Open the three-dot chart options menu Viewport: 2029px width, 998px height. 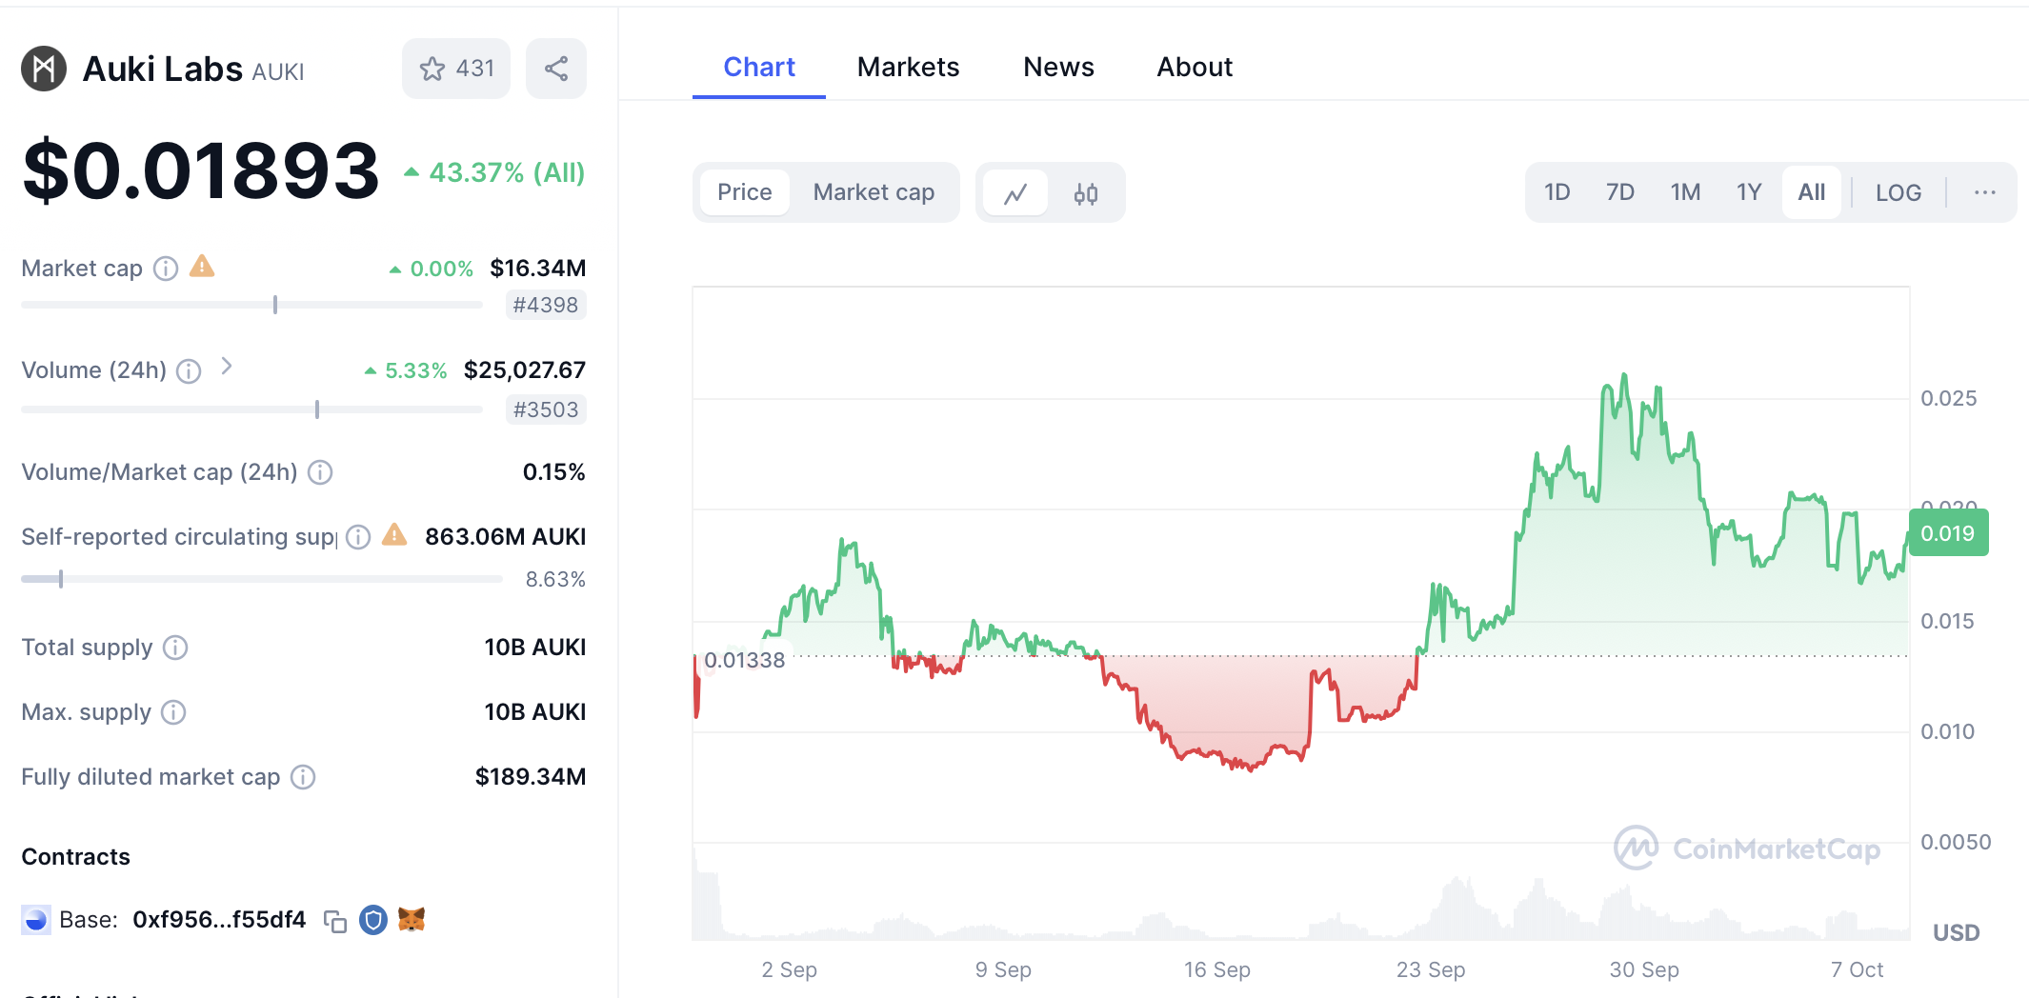1985,192
